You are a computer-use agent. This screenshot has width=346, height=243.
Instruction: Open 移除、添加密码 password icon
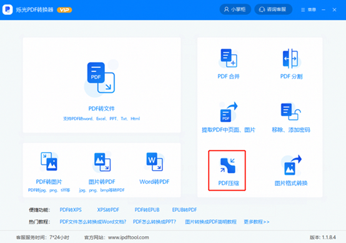point(290,112)
